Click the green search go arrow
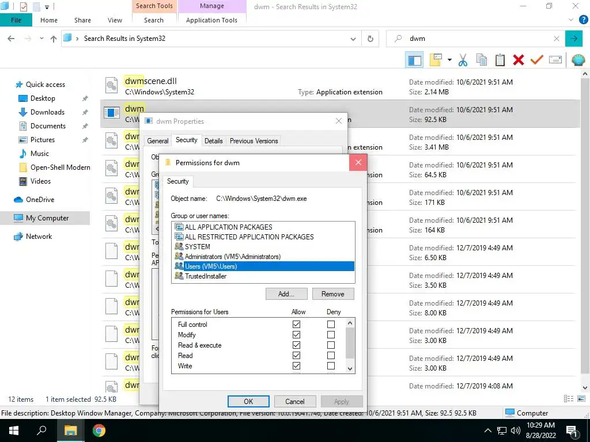 tap(574, 39)
